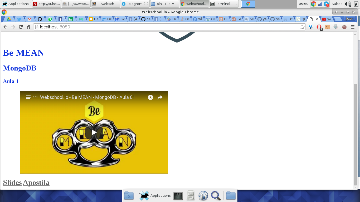Screen dimensions: 360x202
Task: Click the scrollbar up arrow
Action: click(x=355, y=34)
